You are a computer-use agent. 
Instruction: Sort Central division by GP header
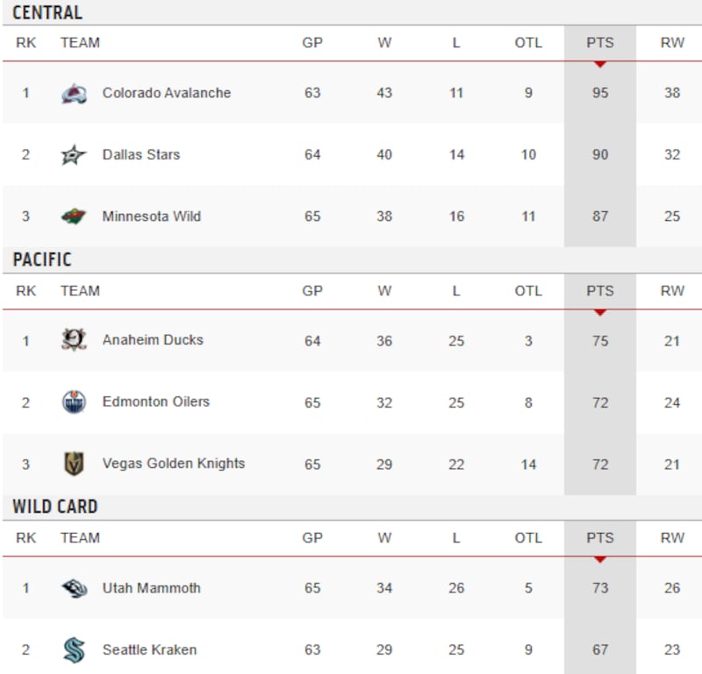coord(312,43)
